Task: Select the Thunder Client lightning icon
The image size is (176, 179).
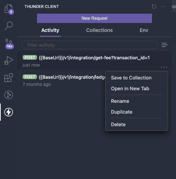Action: click(9, 112)
